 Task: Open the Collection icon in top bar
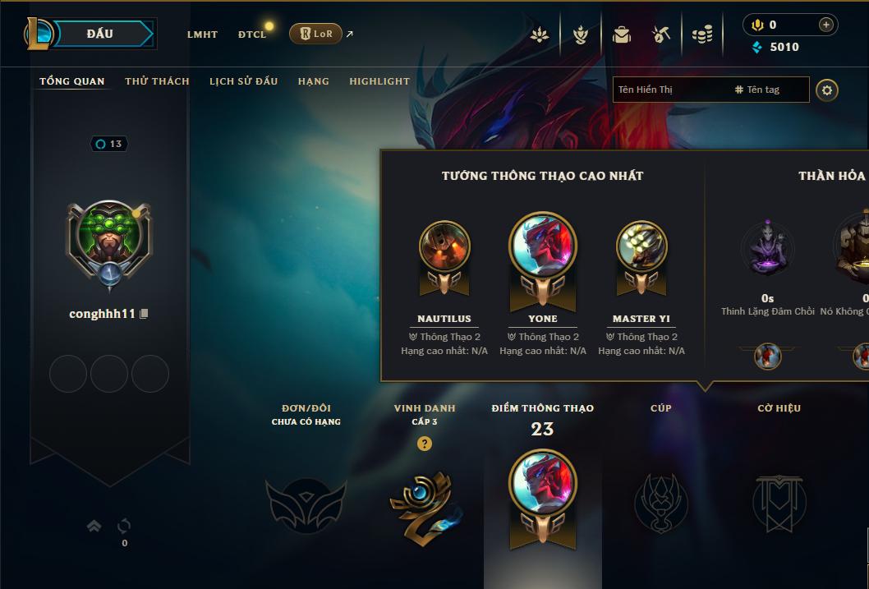click(x=540, y=35)
